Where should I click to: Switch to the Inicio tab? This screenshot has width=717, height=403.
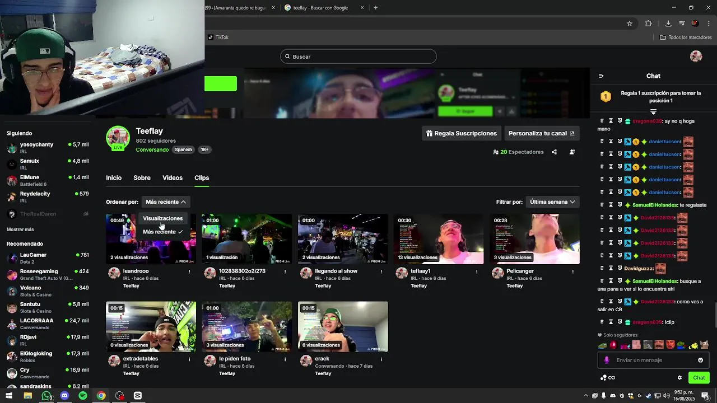(114, 177)
